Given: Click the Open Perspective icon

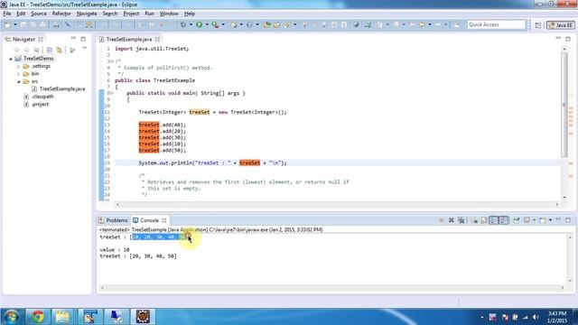Looking at the screenshot, I should click(538, 25).
